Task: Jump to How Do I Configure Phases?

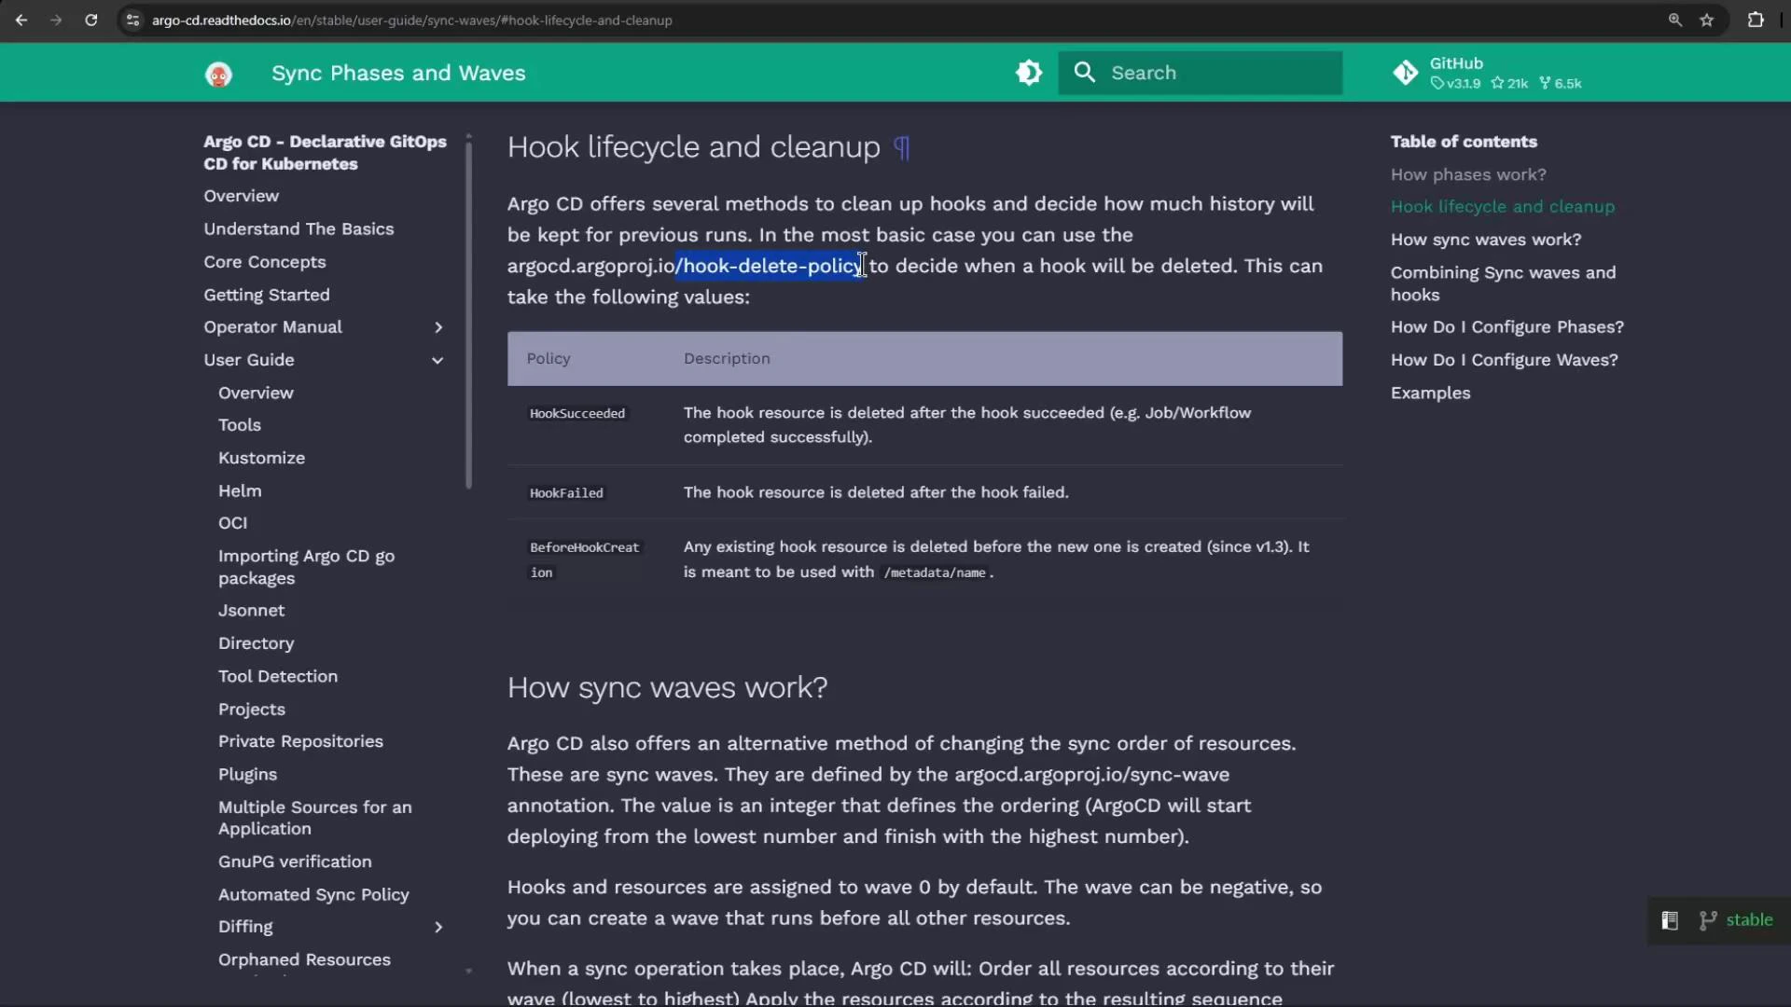Action: tap(1506, 327)
